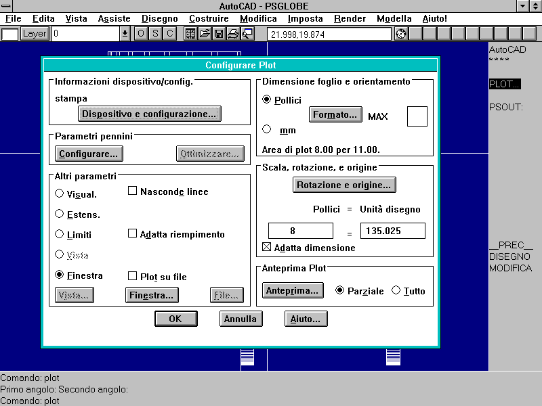
Task: Click the zoom window icon in toolbar
Action: point(247,34)
